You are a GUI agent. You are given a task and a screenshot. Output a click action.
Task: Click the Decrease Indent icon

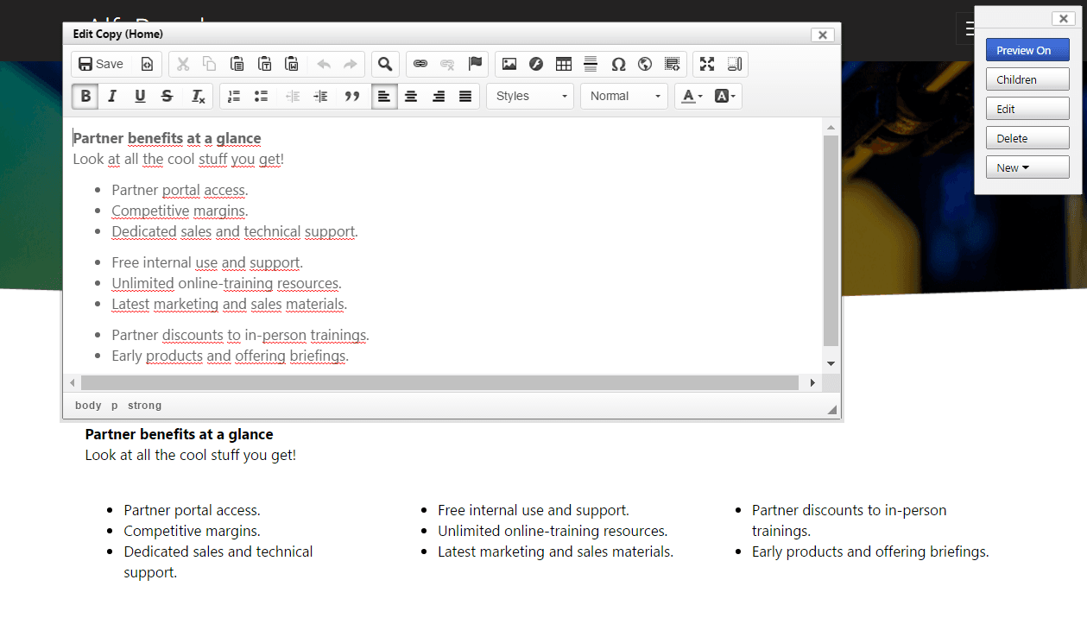tap(293, 96)
